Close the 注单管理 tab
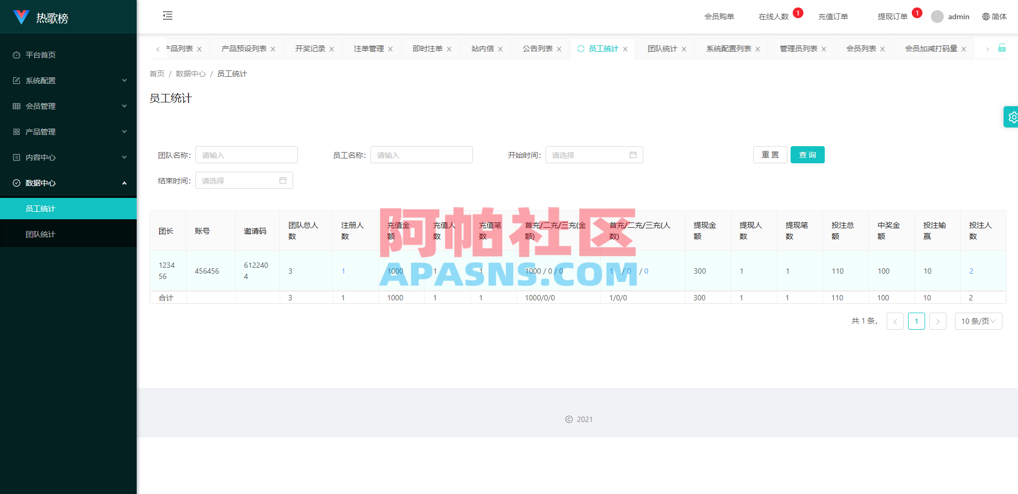This screenshot has height=494, width=1018. coord(390,49)
